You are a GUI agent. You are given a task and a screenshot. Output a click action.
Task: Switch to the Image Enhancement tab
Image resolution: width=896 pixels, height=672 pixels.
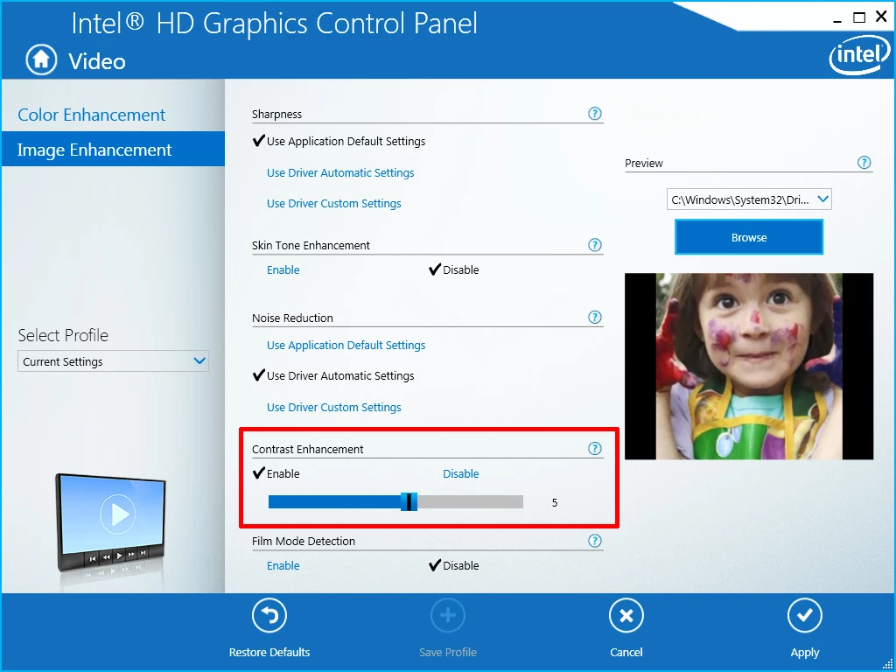(113, 149)
